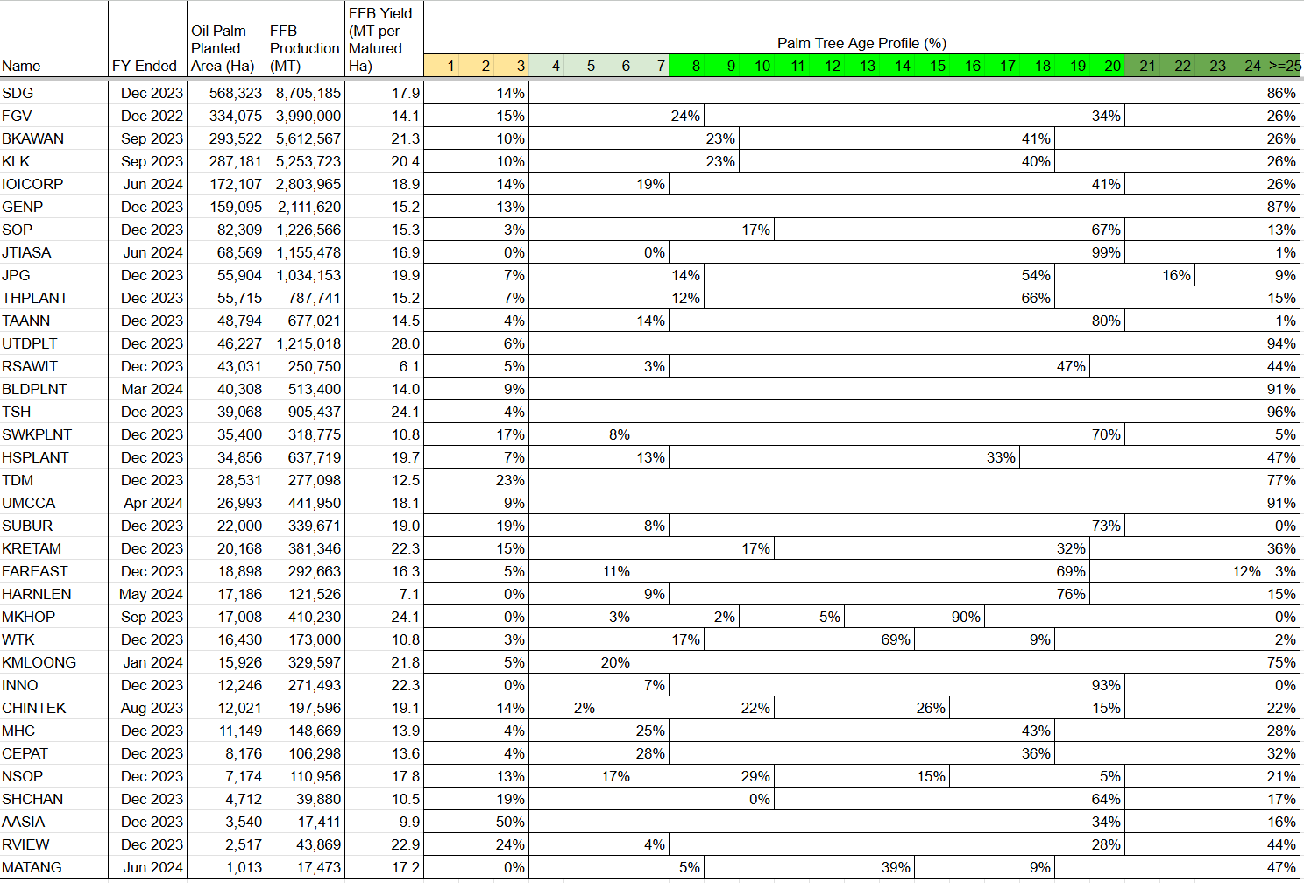Click the INNO 93% age cell
1304x883 pixels.
point(897,685)
